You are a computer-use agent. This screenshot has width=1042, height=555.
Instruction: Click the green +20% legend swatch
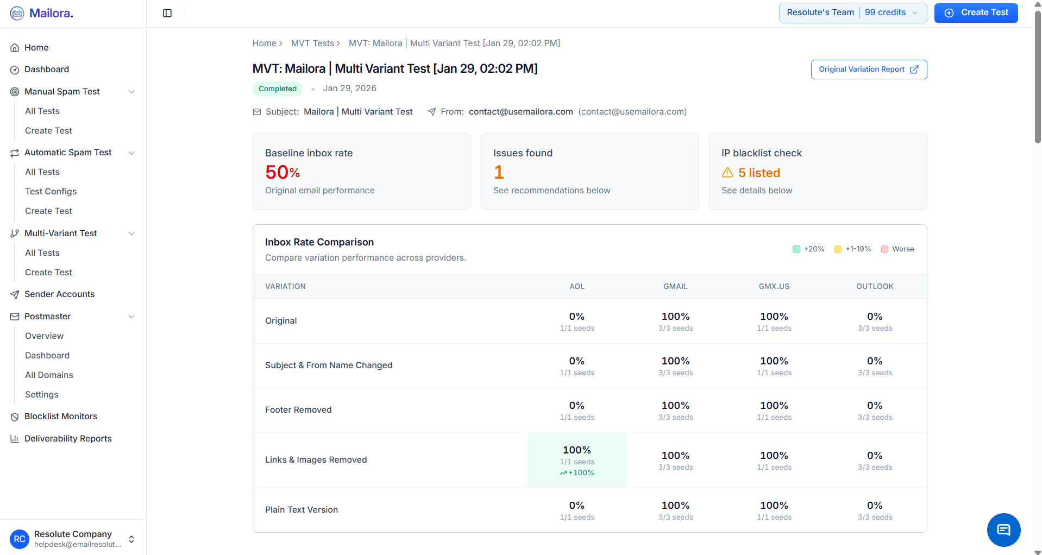pos(796,249)
